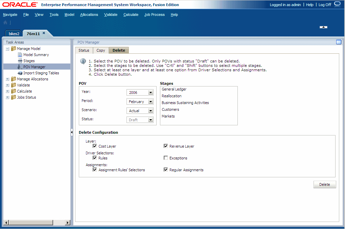Click the Manage Model folder icon
Viewport: 345px width, 229px height.
[13, 49]
